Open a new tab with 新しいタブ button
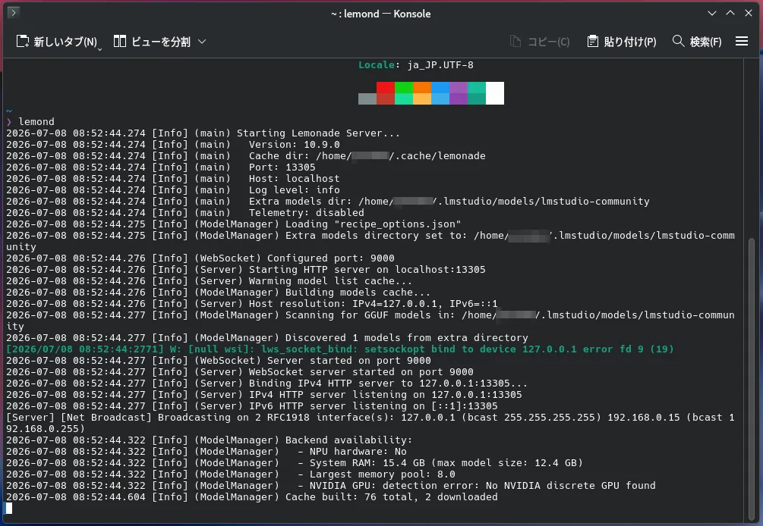The image size is (763, 526). pos(56,42)
